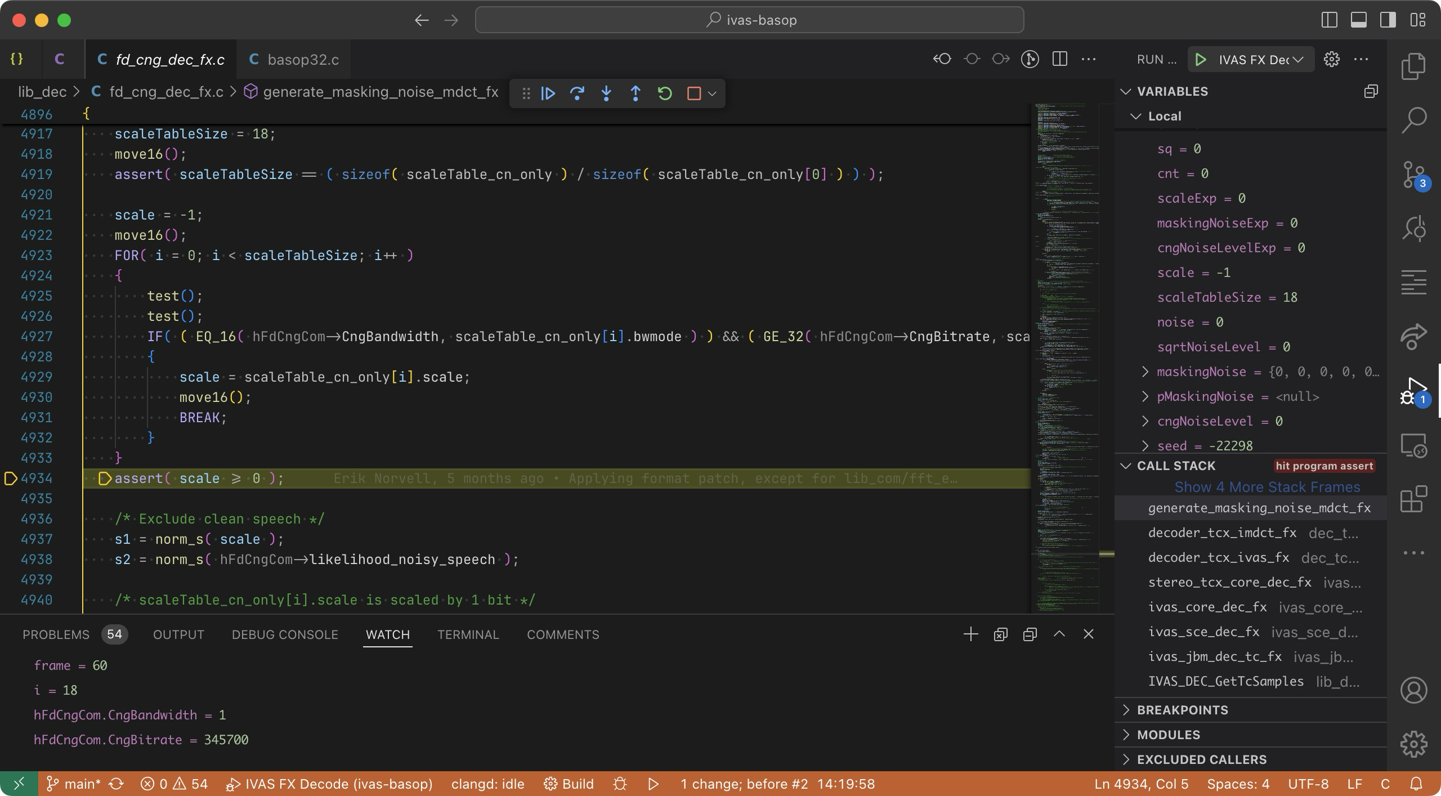Image resolution: width=1441 pixels, height=796 pixels.
Task: Open Search in the activity bar
Action: (1413, 120)
